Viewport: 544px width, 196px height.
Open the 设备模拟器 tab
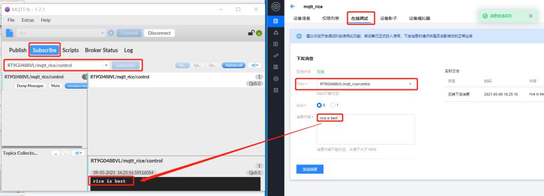(x=420, y=18)
